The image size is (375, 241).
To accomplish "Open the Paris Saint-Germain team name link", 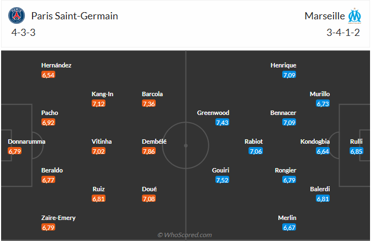I will click(75, 16).
